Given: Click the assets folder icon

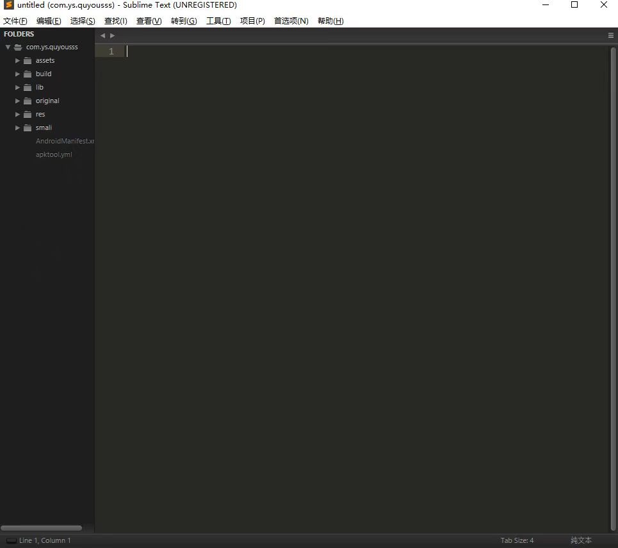Looking at the screenshot, I should coord(28,60).
